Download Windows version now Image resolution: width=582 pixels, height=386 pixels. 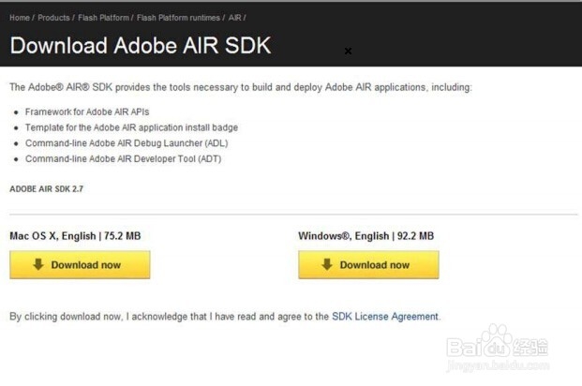tap(368, 264)
